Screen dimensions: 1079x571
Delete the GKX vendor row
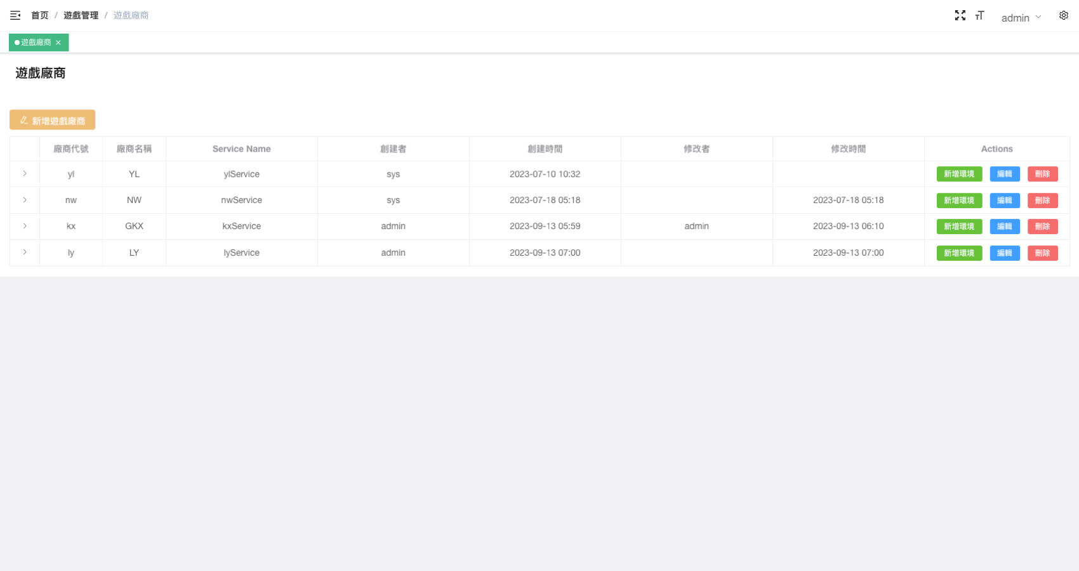[1042, 226]
